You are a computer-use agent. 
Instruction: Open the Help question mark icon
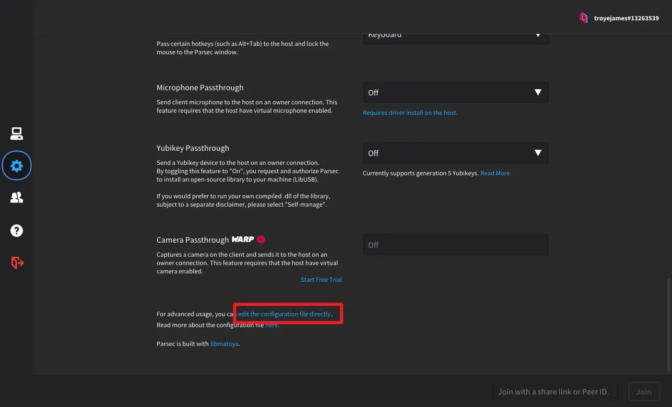(17, 230)
